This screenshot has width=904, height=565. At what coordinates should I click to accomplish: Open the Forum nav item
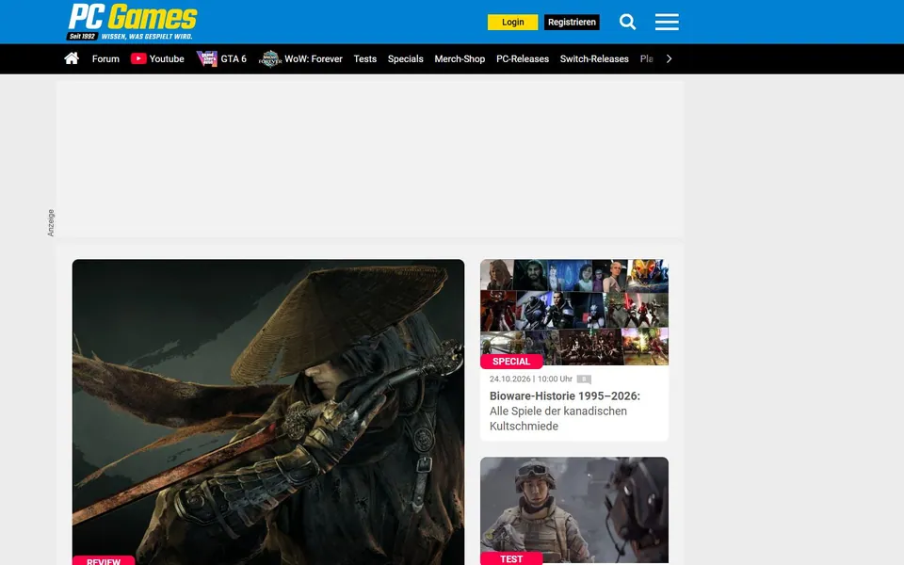pyautogui.click(x=105, y=58)
